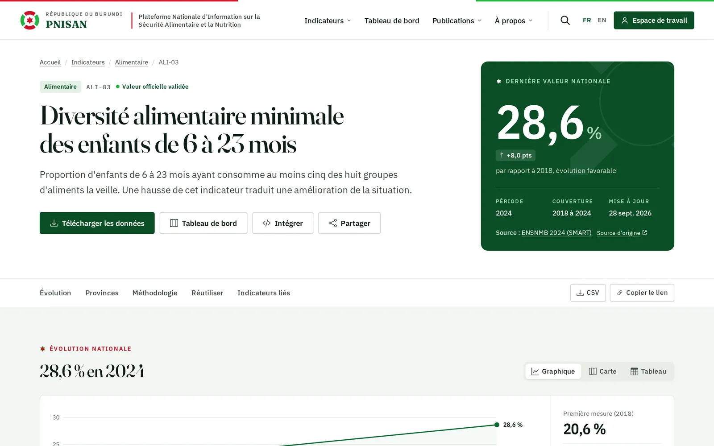Go to the Évolution section tab
The height and width of the screenshot is (446, 714).
[x=55, y=293]
